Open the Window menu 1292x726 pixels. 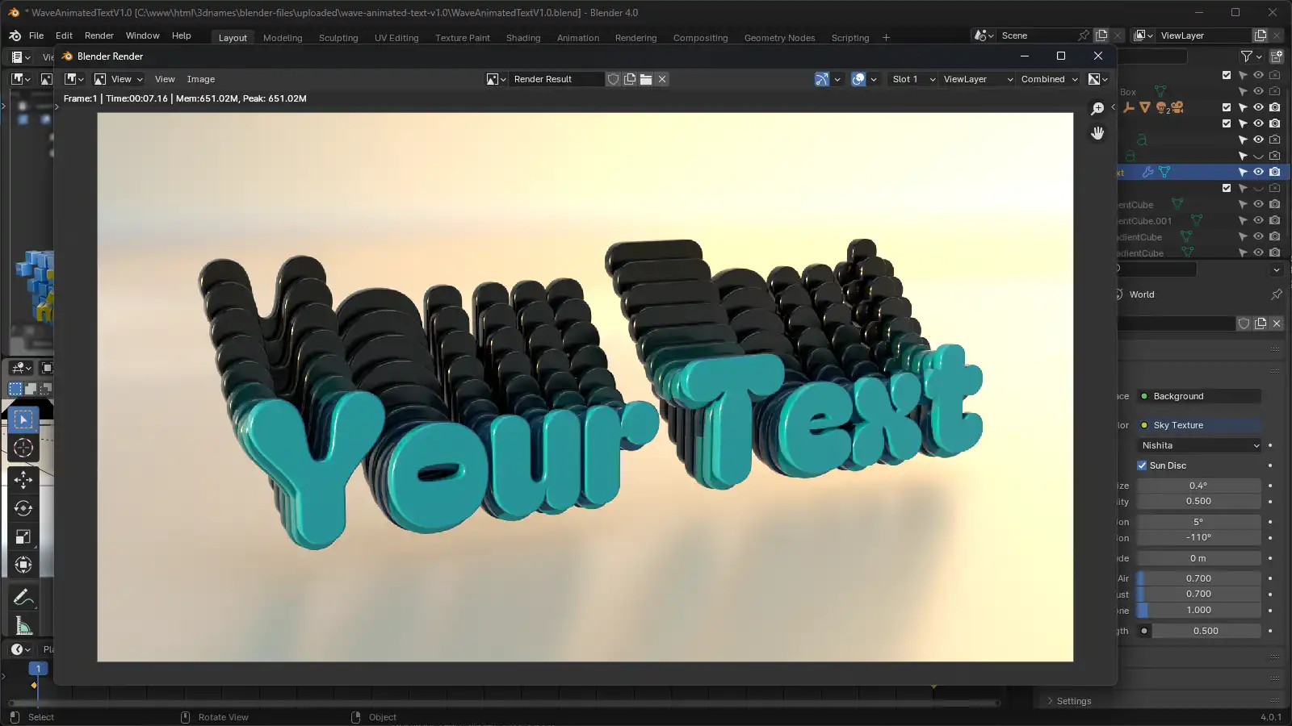tap(142, 35)
